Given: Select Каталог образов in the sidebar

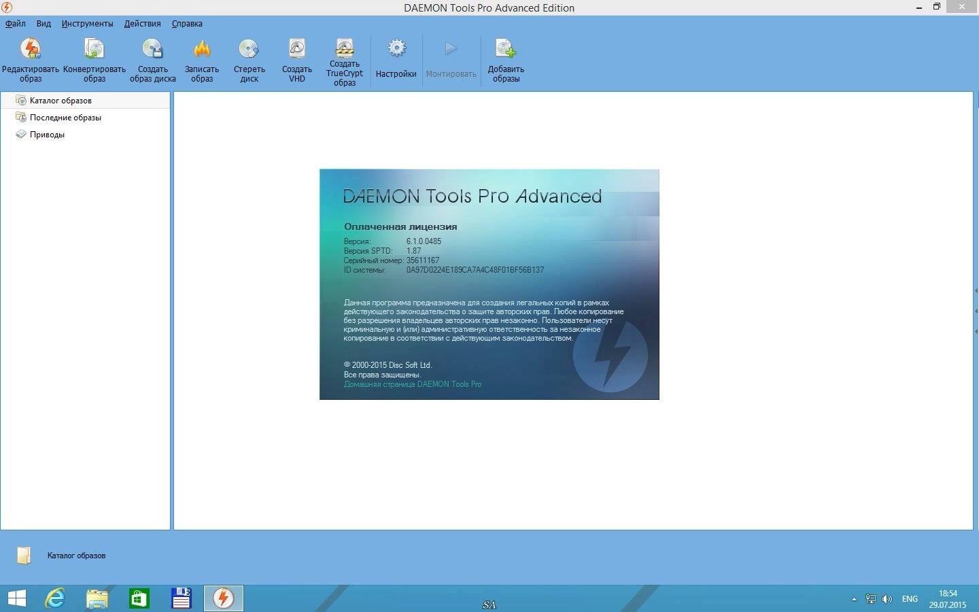Looking at the screenshot, I should (x=85, y=101).
